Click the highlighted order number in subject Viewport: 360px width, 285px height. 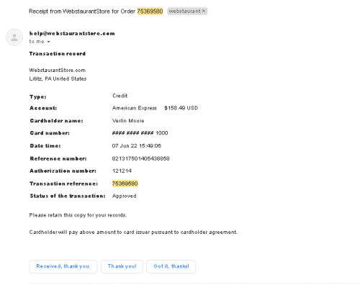[150, 12]
